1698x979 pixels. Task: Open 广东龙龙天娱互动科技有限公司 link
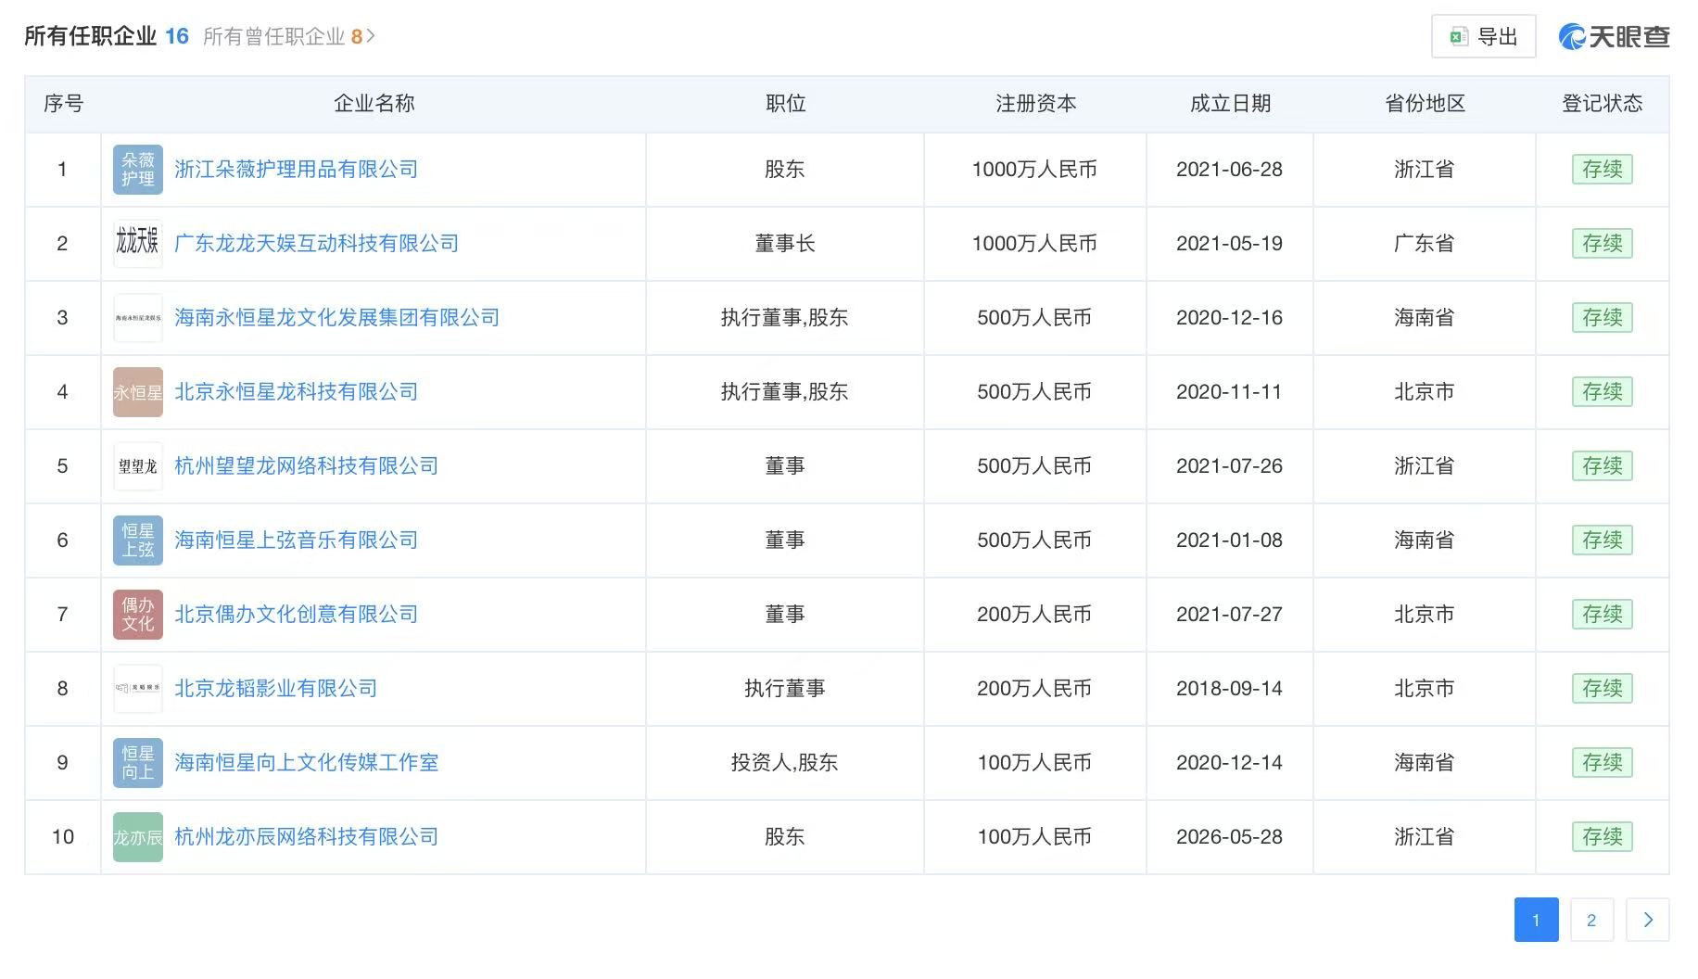pyautogui.click(x=316, y=244)
